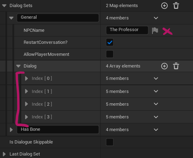Image resolution: width=193 pixels, height=158 pixels.
Task: Expand the Last Dialog Set section
Action: click(x=4, y=154)
